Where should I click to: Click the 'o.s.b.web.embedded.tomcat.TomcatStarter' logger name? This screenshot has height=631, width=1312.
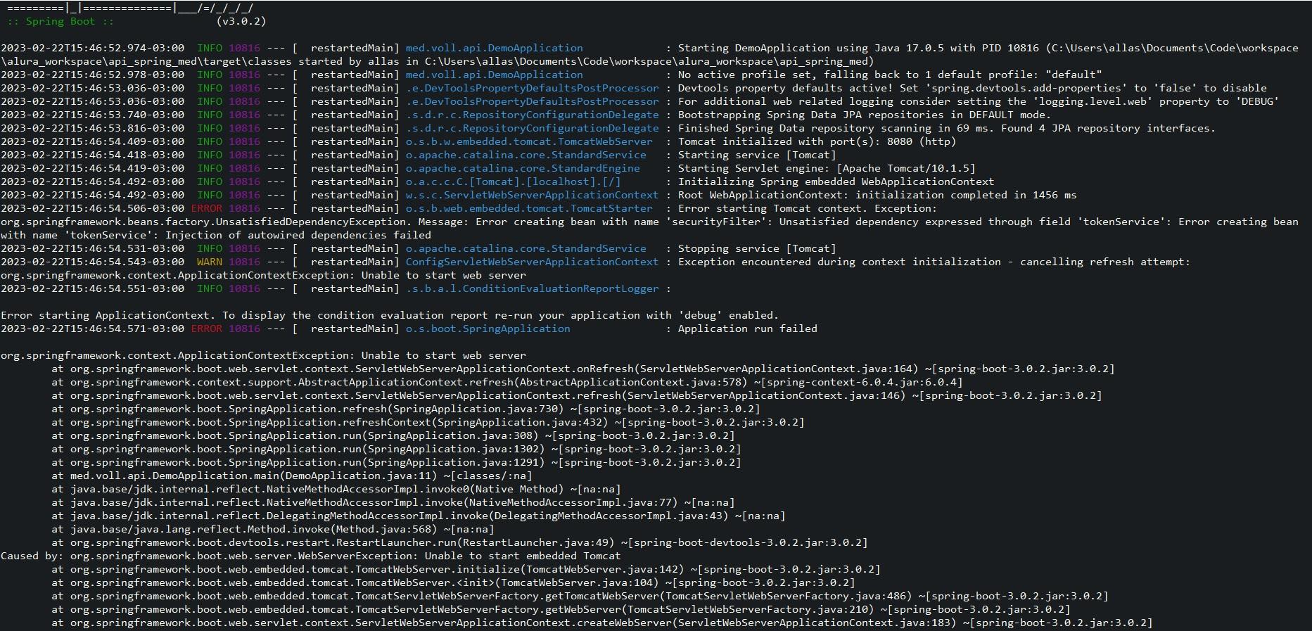click(529, 208)
